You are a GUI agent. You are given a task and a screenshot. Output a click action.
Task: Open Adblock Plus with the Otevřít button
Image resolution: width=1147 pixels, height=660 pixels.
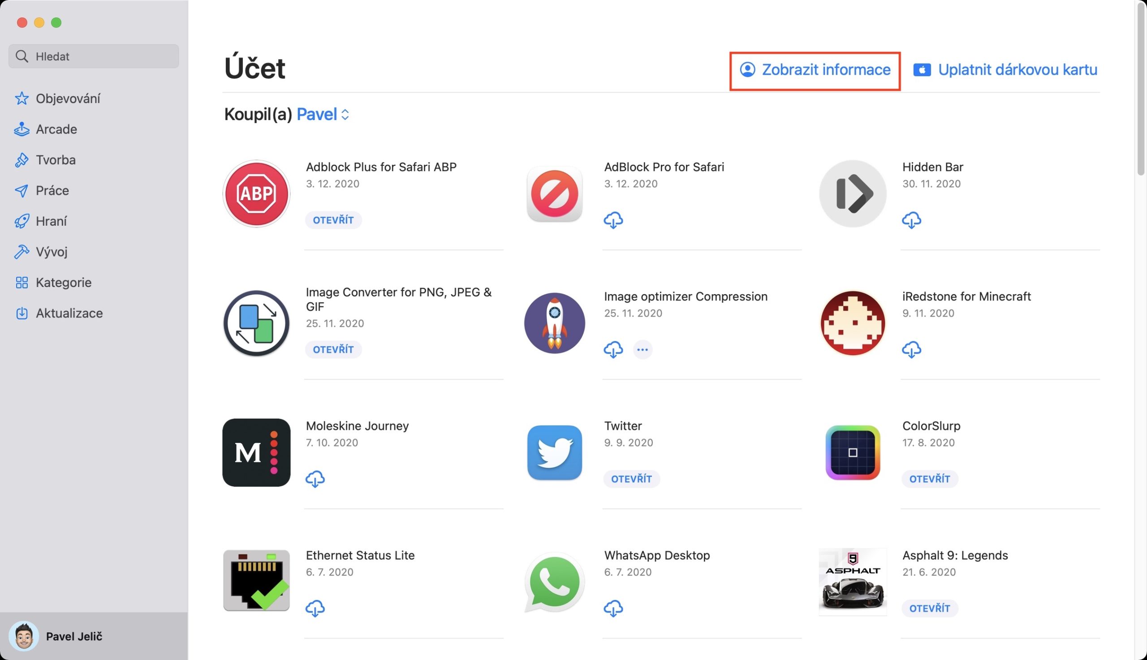[x=333, y=220]
